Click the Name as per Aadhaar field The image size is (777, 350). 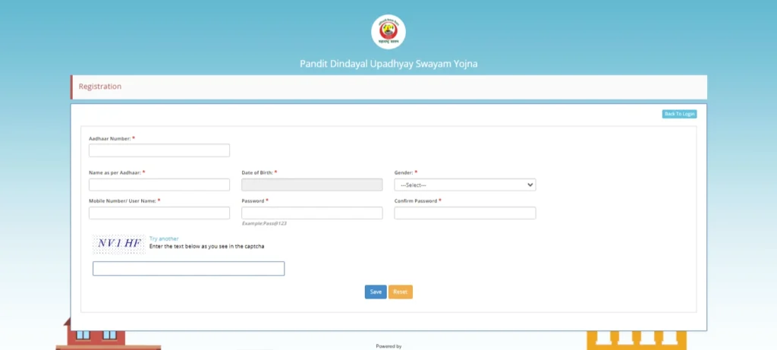tap(159, 185)
